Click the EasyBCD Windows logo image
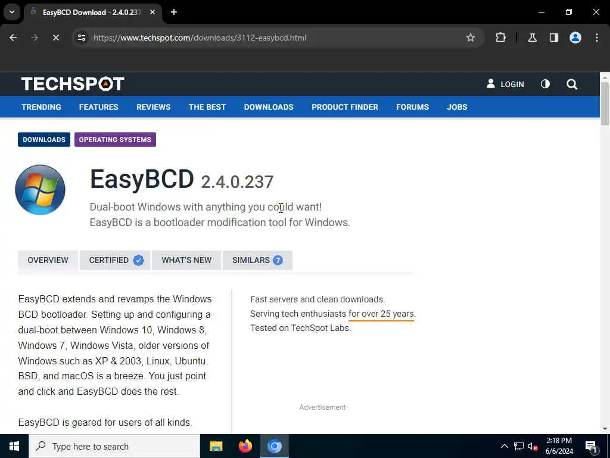Screen dimensions: 610x458 point(40,190)
